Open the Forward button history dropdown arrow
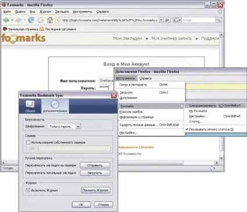 [x=24, y=20]
